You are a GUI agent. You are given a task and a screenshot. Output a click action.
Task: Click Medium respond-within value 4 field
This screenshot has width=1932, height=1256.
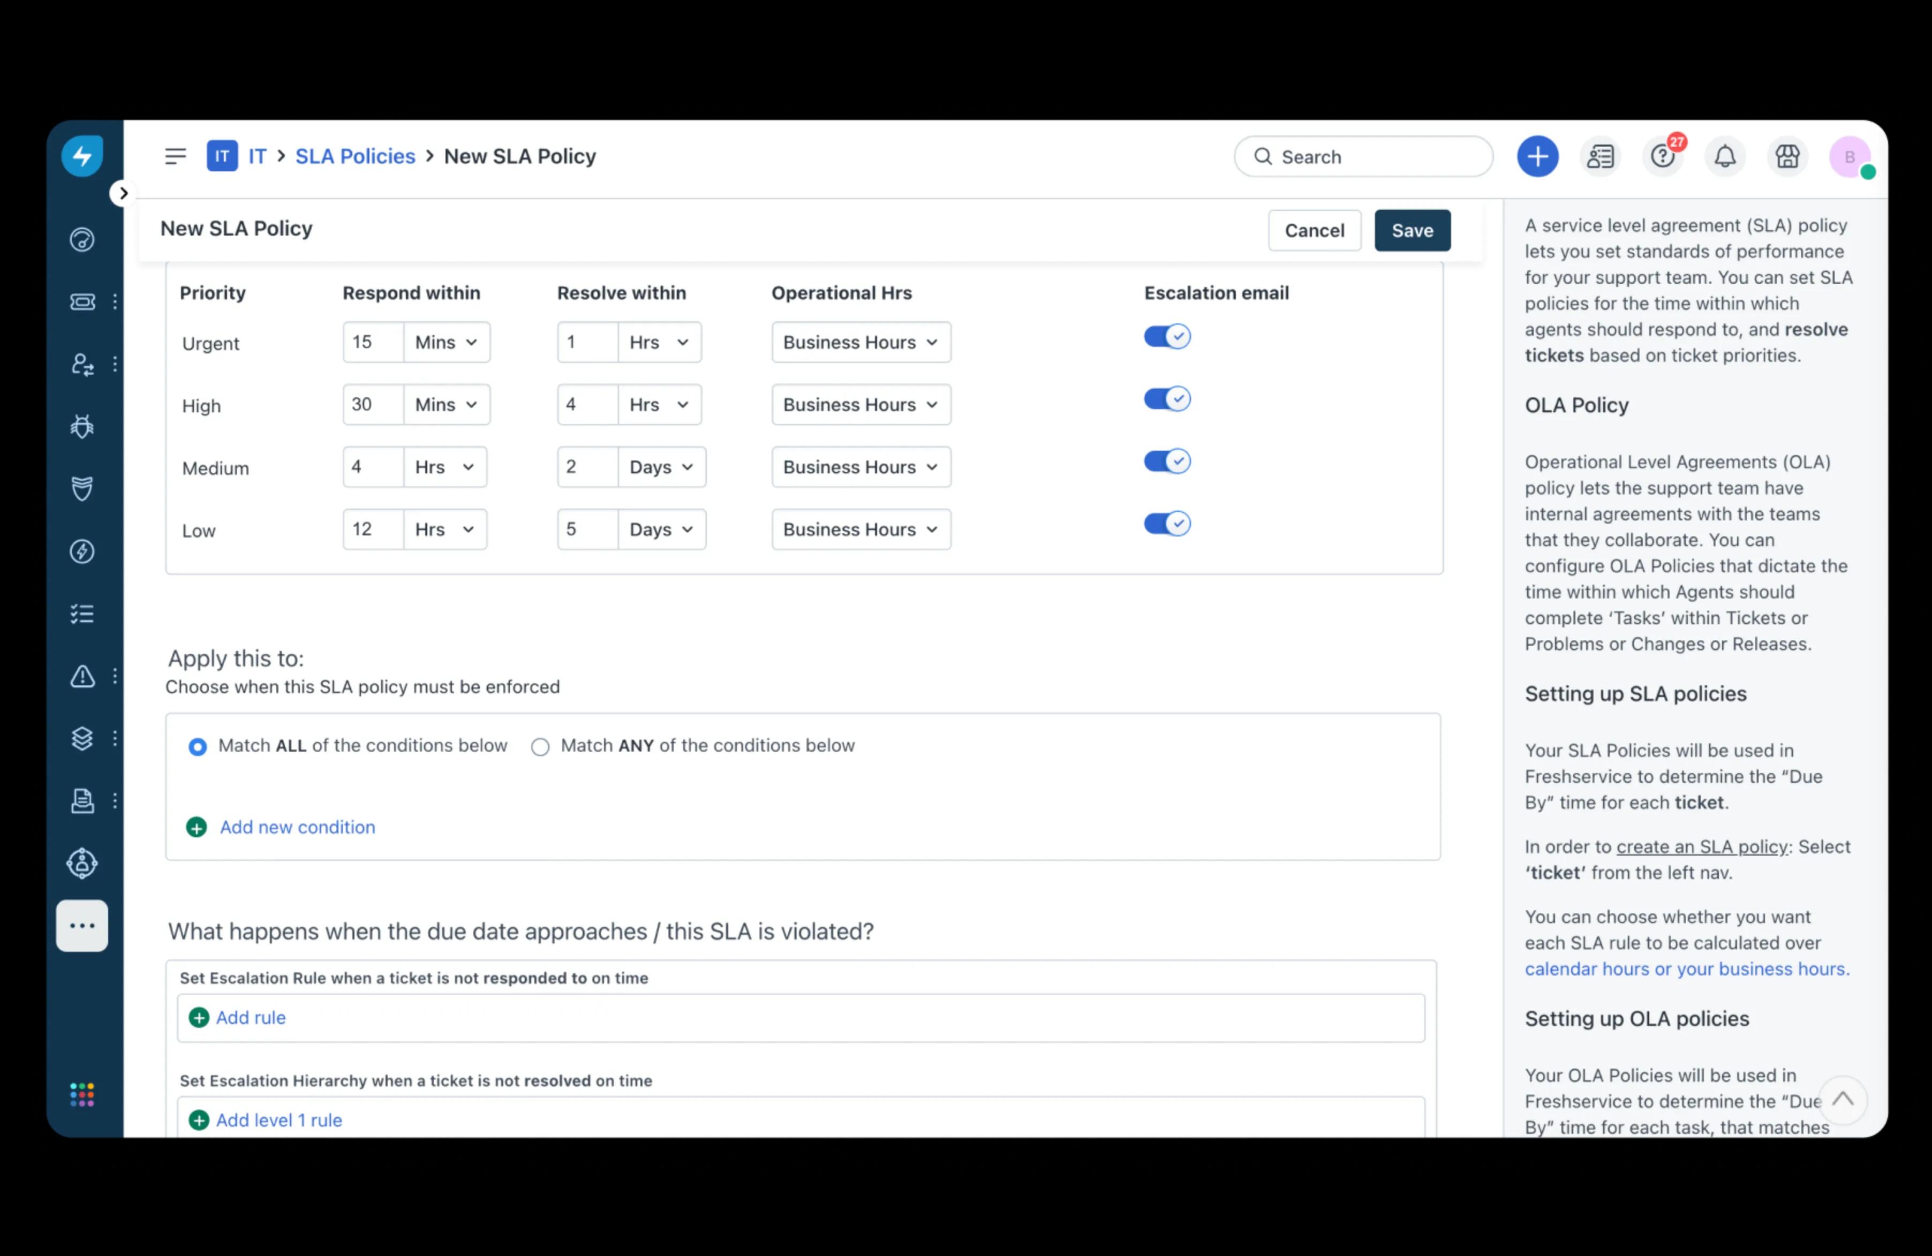[373, 467]
